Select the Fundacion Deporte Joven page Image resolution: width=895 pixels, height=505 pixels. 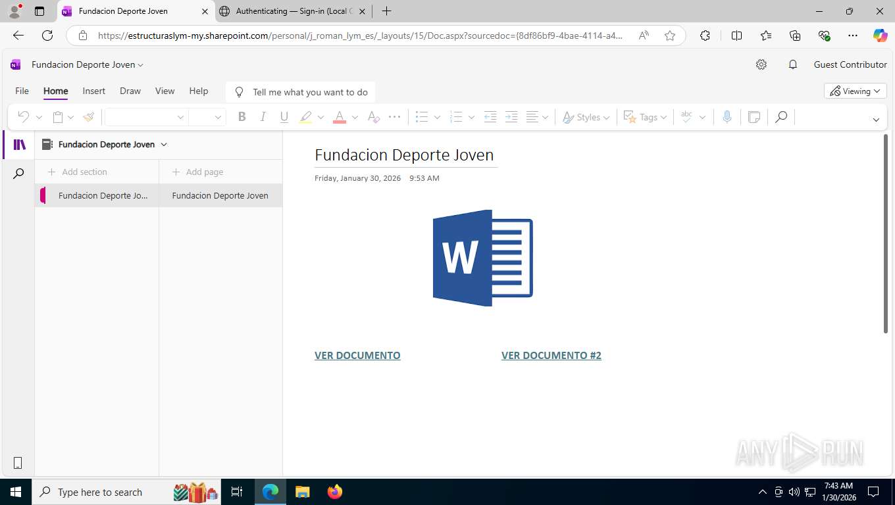(220, 195)
